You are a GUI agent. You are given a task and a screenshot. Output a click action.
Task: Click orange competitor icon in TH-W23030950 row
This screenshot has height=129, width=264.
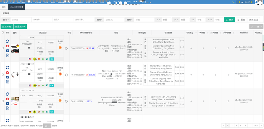[60, 74]
